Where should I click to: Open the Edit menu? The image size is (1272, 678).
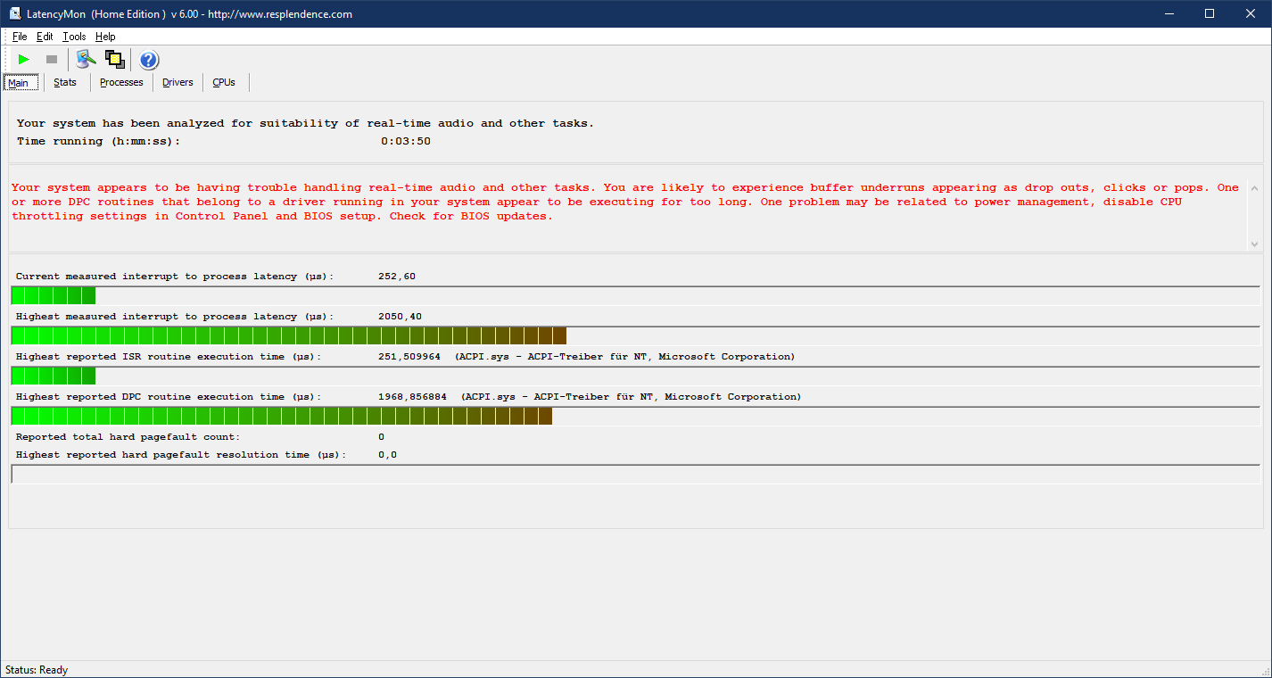tap(45, 37)
